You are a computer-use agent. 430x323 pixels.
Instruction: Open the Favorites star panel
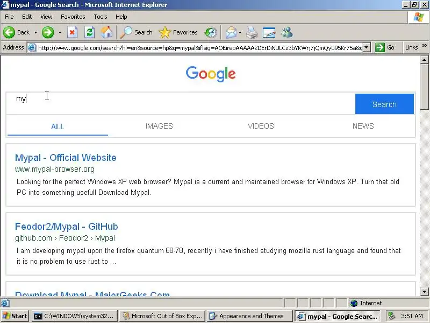[178, 32]
